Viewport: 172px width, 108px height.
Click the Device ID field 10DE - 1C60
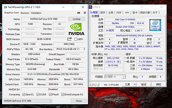point(29,44)
